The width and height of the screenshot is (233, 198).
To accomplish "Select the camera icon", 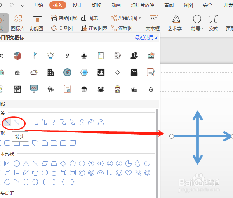I will click(x=151, y=56).
